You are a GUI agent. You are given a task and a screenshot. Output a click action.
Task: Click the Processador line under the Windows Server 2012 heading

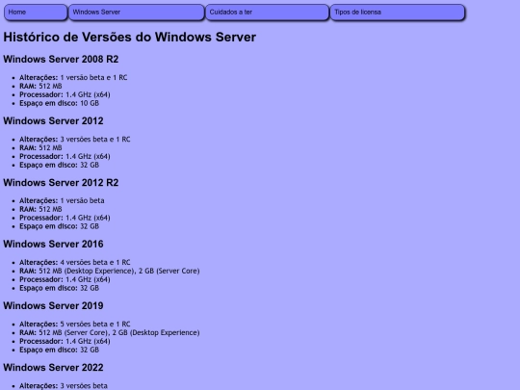pyautogui.click(x=65, y=156)
